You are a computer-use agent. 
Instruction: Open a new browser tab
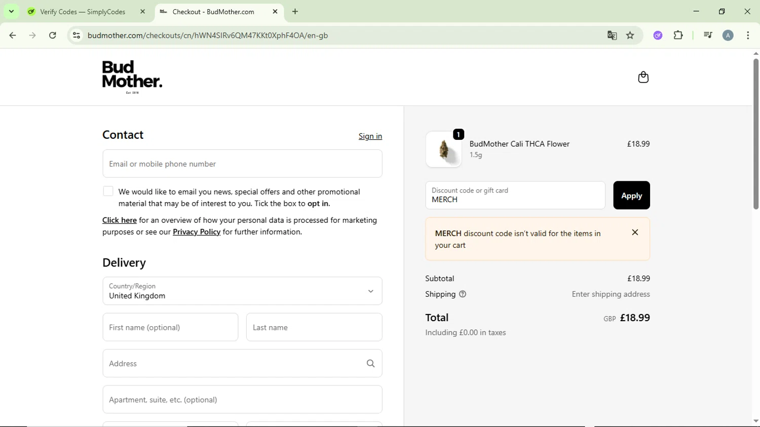click(295, 12)
